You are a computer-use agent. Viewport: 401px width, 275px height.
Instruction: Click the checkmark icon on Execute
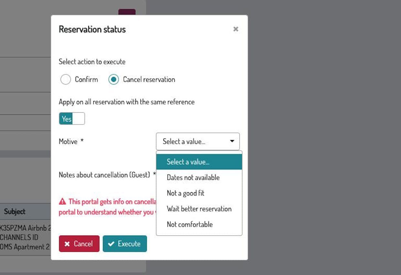pyautogui.click(x=111, y=244)
